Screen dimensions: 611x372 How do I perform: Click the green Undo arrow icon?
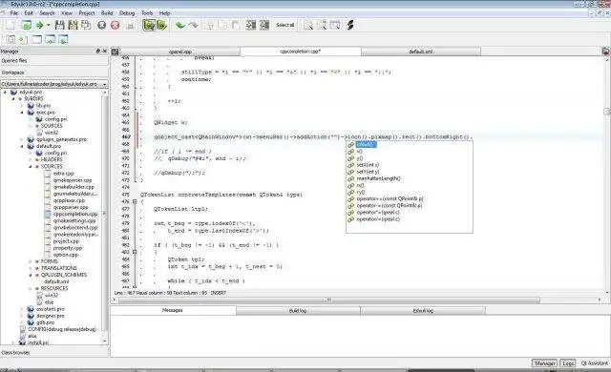180,26
